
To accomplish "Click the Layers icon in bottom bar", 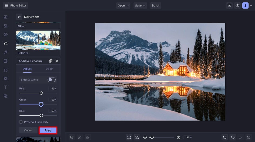I will coord(72,137).
